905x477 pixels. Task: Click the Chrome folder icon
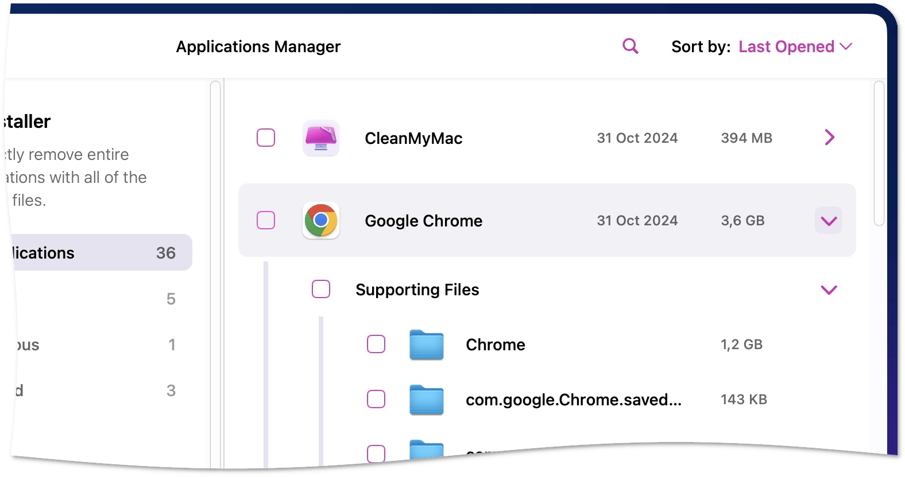427,345
